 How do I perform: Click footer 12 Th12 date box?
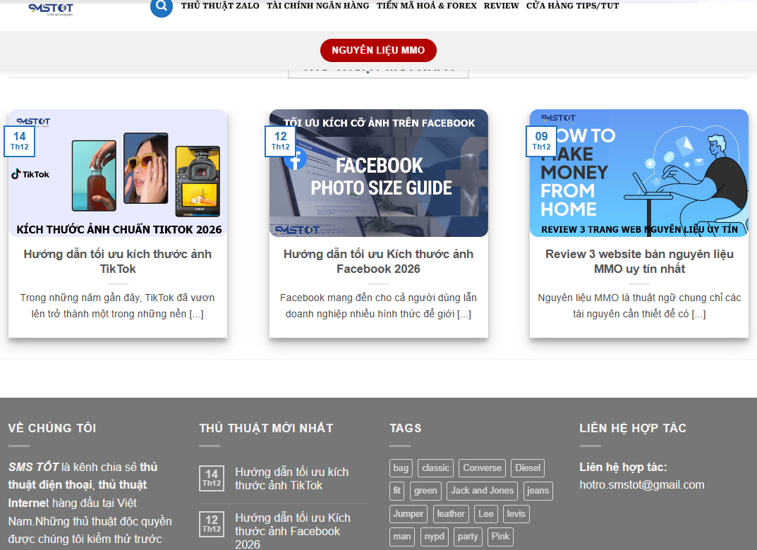(212, 524)
